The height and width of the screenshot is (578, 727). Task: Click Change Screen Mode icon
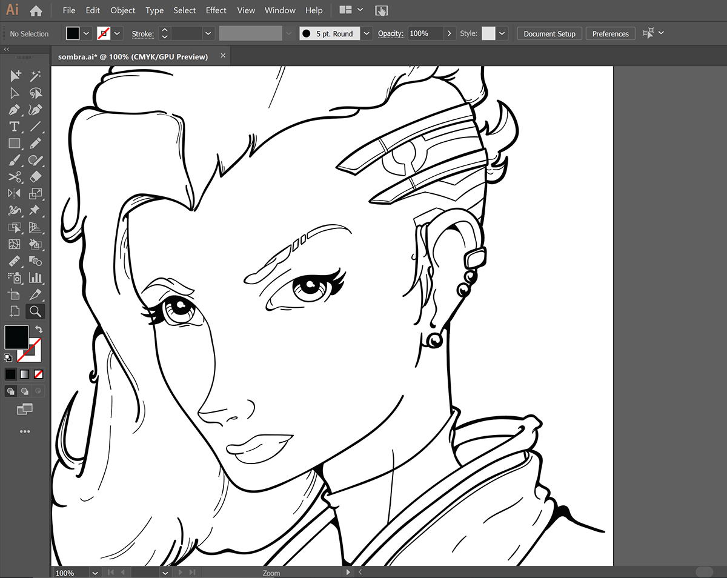pyautogui.click(x=25, y=410)
